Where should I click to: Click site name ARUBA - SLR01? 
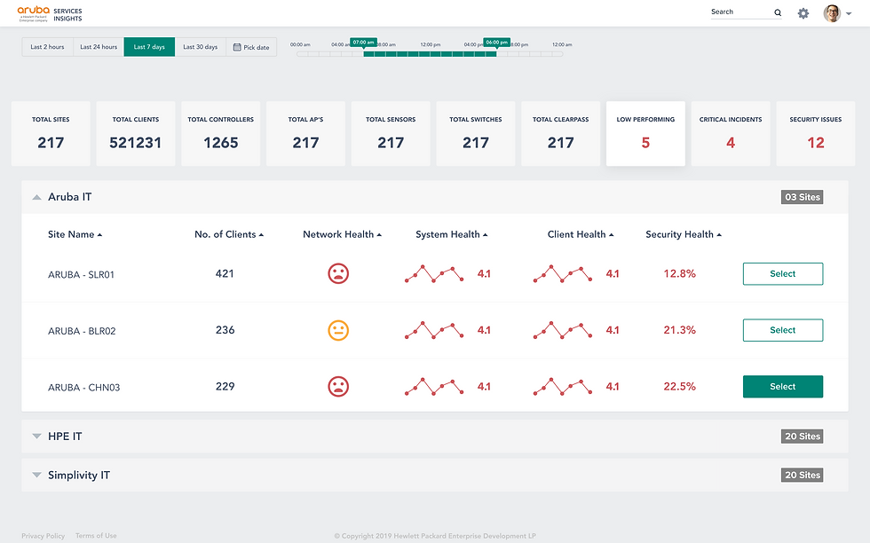(81, 274)
